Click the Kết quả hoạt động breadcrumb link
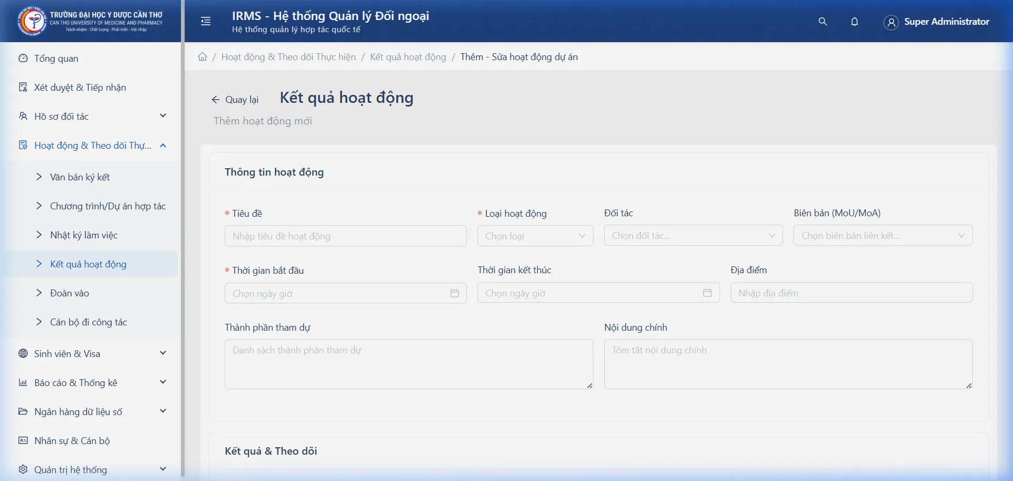 click(408, 57)
